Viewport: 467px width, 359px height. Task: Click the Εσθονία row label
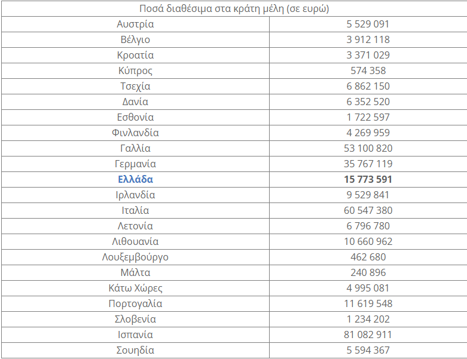pyautogui.click(x=135, y=118)
